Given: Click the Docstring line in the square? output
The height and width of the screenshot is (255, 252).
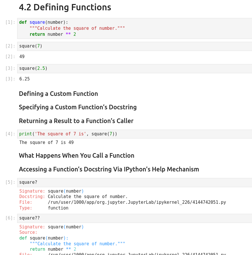Looking at the screenshot, I should (74, 197).
